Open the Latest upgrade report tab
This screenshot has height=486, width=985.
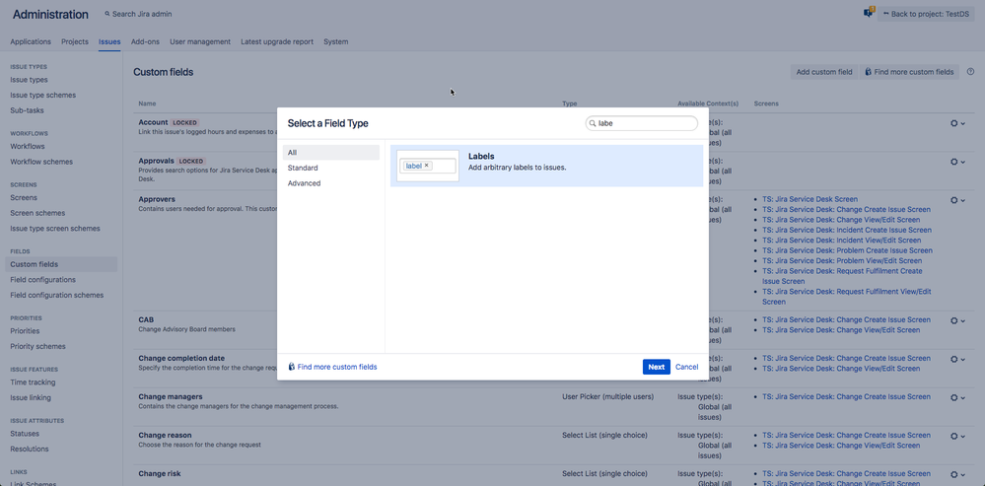(277, 41)
